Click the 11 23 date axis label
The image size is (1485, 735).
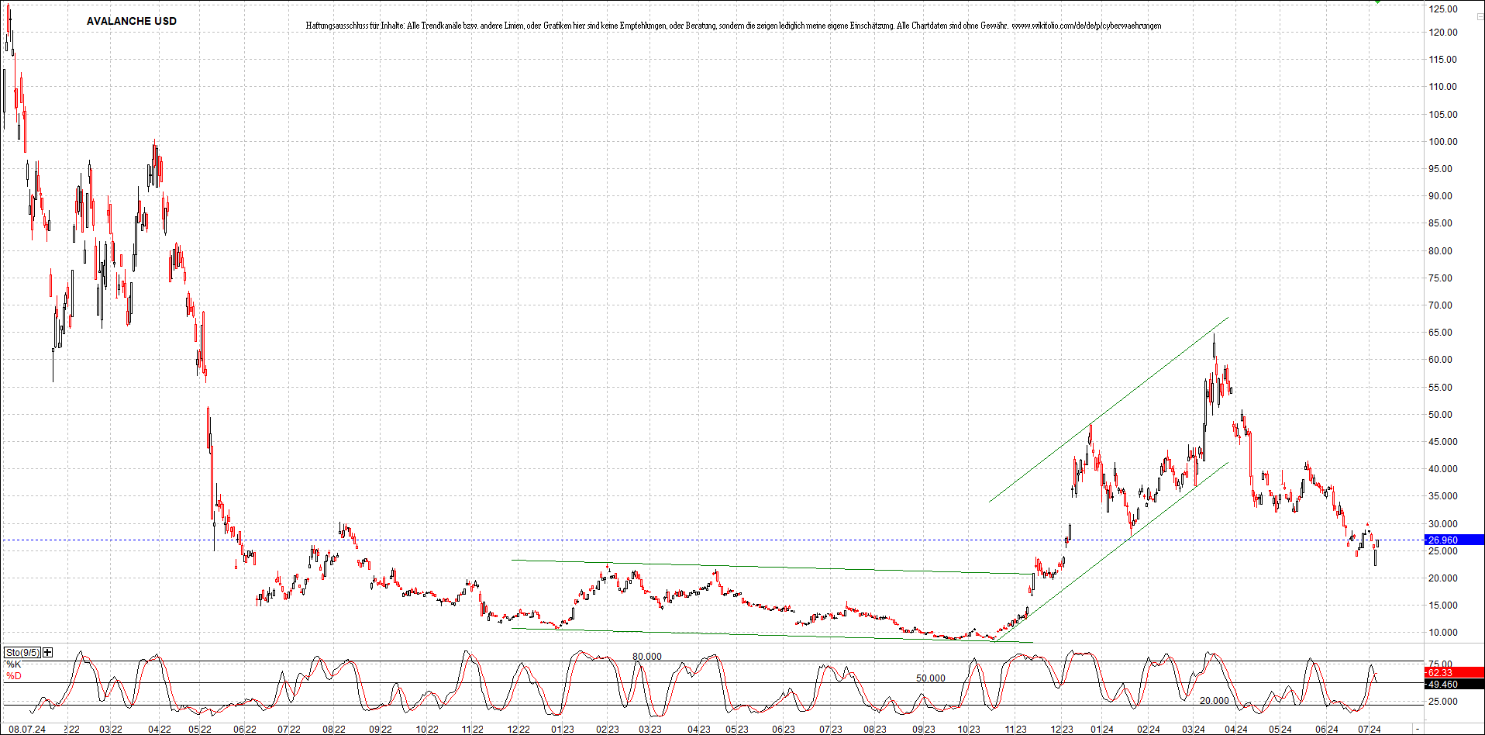(1015, 730)
